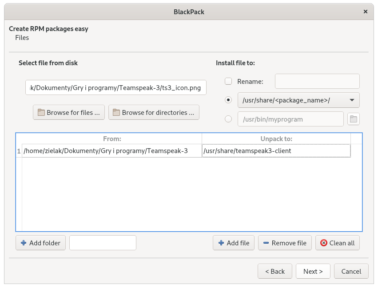Click Browse for files button
378x288 pixels.
pyautogui.click(x=69, y=112)
